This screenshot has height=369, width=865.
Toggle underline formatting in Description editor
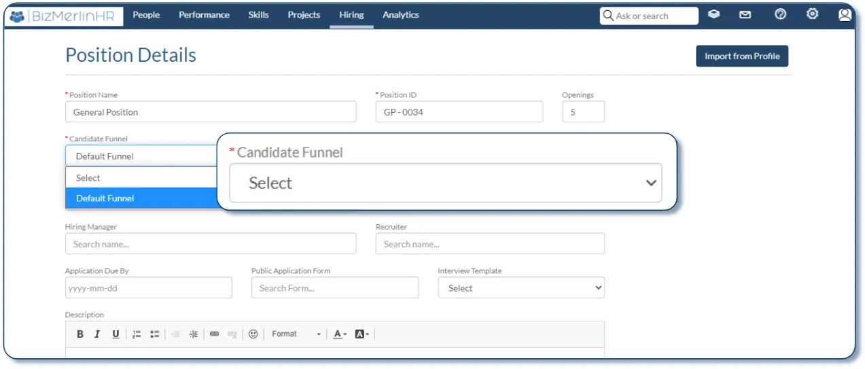(116, 334)
